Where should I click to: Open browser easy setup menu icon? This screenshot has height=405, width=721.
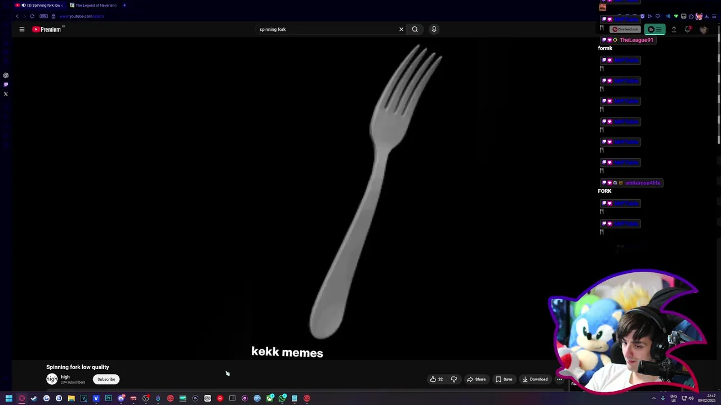pos(714,16)
